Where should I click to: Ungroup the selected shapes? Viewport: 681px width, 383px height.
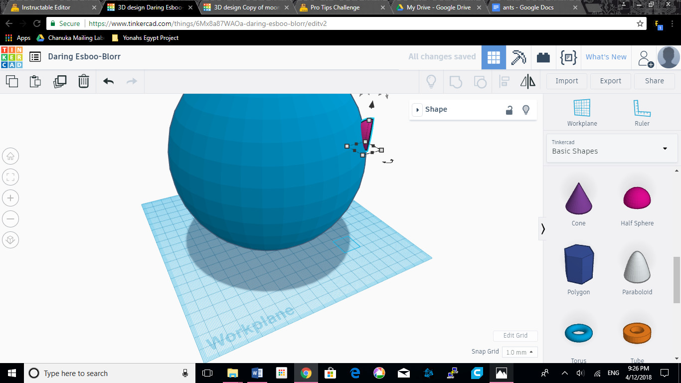click(480, 81)
